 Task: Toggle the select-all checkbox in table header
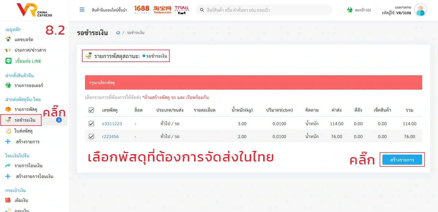(x=91, y=110)
